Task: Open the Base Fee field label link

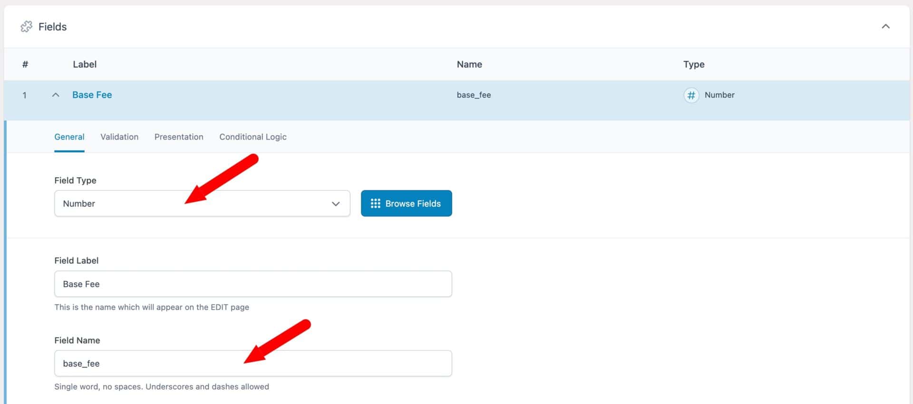Action: click(x=92, y=95)
